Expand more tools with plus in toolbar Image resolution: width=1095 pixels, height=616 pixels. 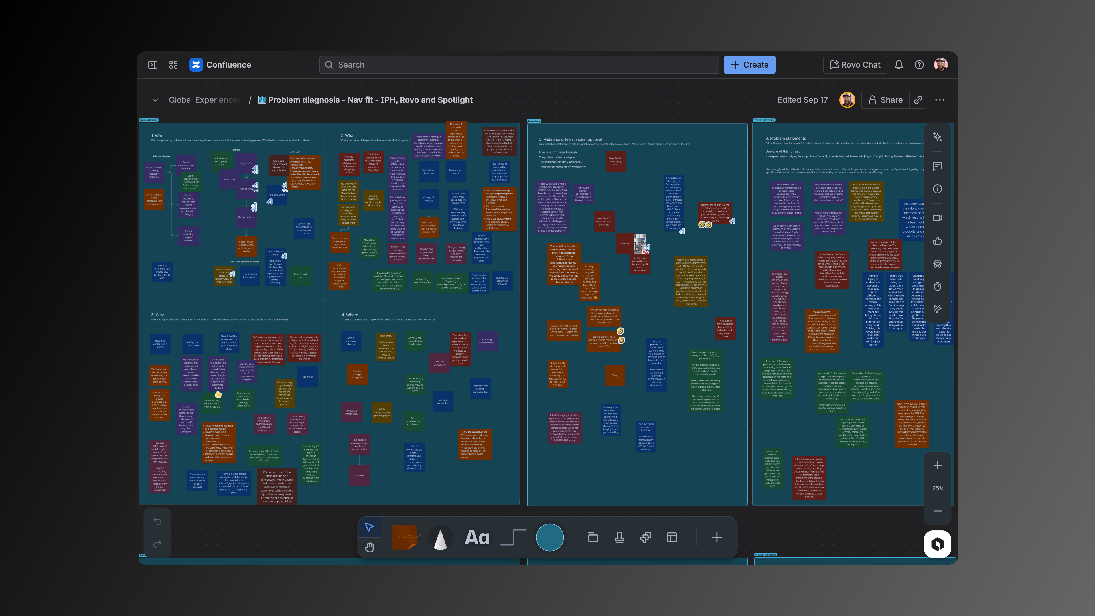click(717, 537)
